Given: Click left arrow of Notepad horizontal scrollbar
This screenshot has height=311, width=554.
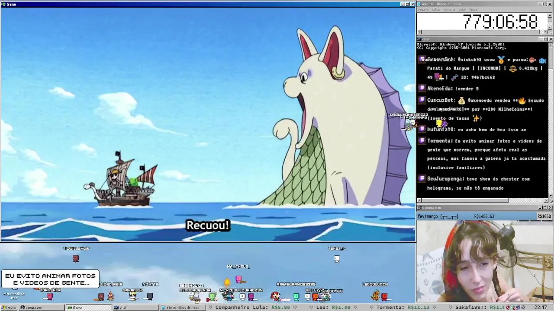Looking at the screenshot, I should click(x=419, y=32).
